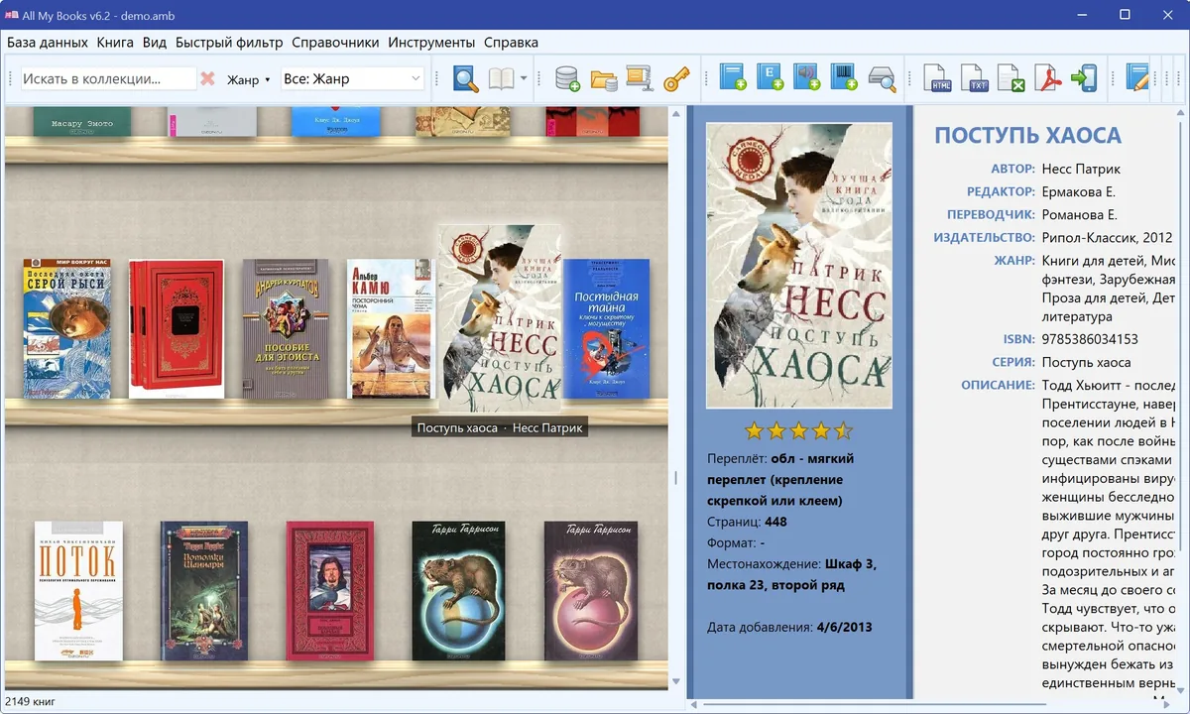Screen dimensions: 1190x714
Task: Open the advanced book search tool
Action: [465, 78]
